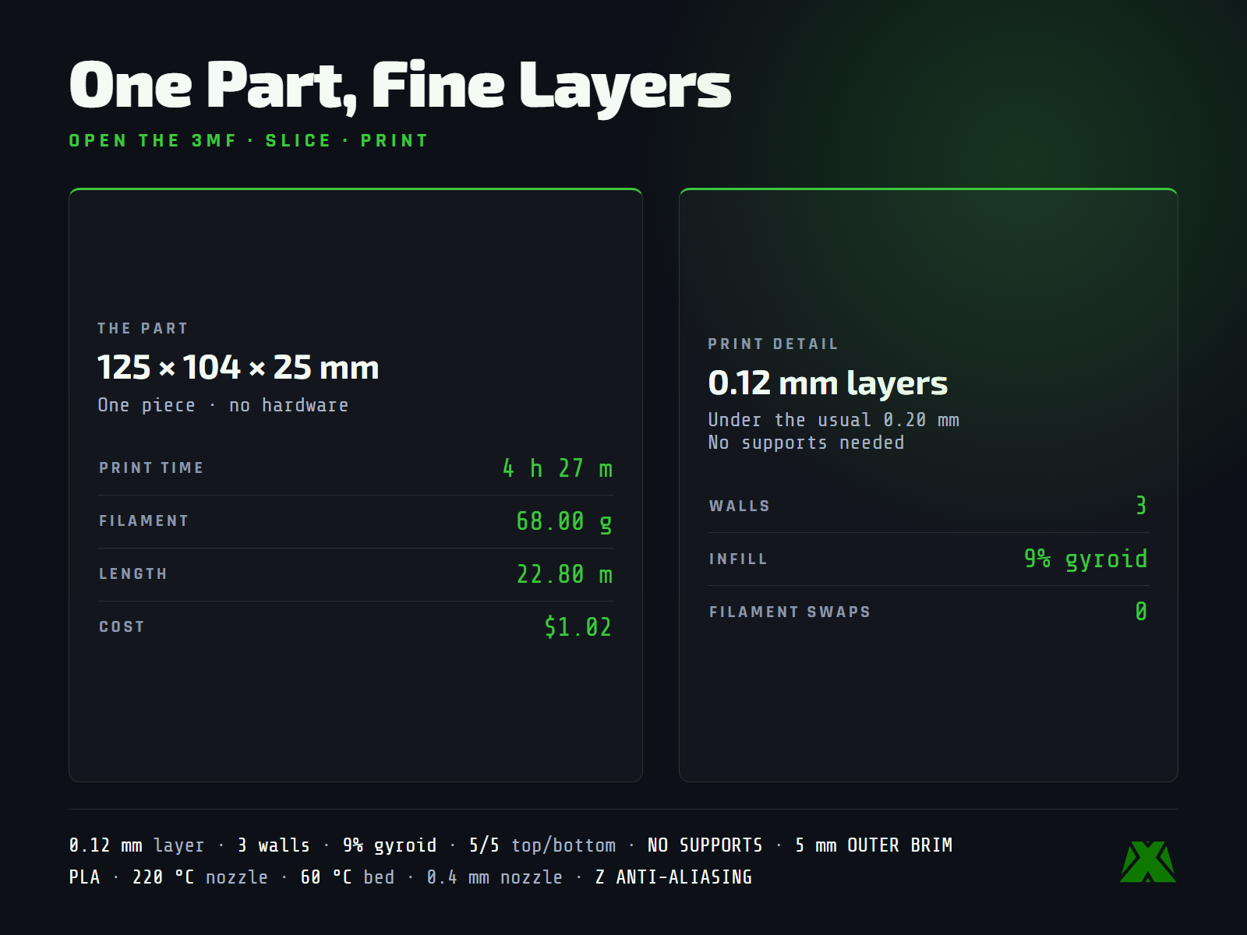The height and width of the screenshot is (935, 1247).
Task: Click "Under the usual 0.20 mm" text
Action: [x=834, y=420]
